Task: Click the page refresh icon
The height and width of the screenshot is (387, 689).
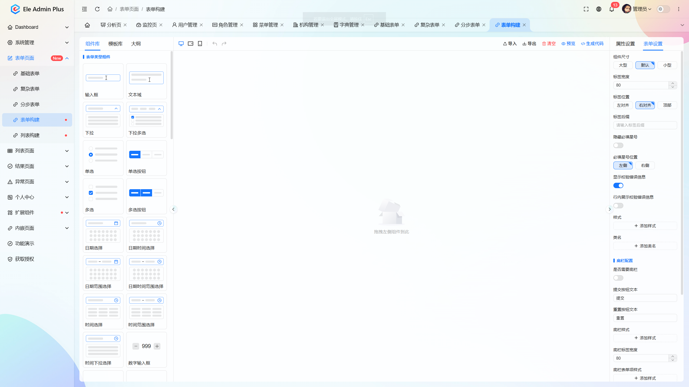Action: (97, 9)
